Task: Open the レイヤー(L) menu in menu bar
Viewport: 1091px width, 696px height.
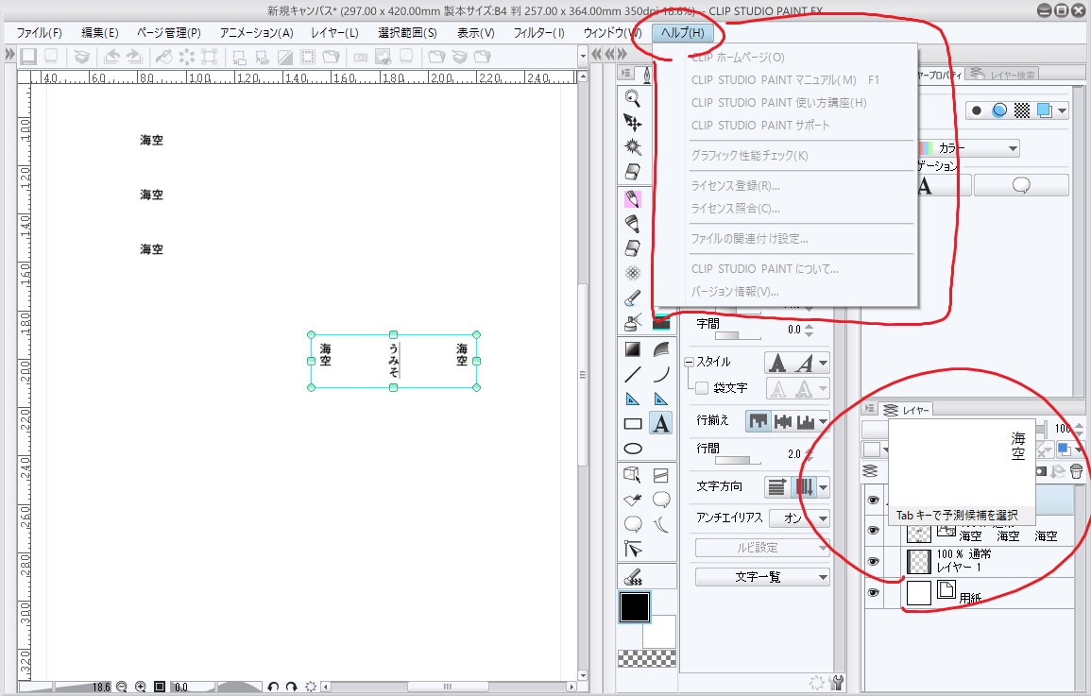Action: pos(334,32)
